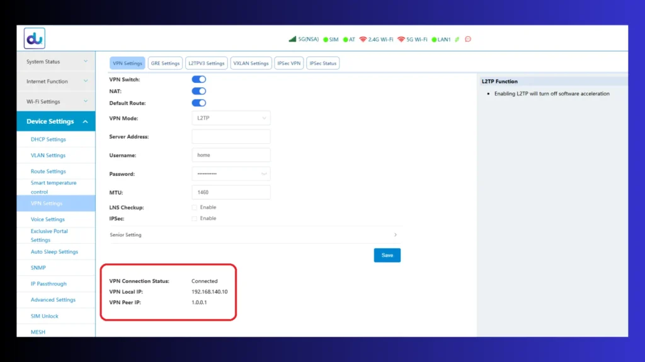Click the 5G Wi-Fi status icon

[401, 40]
